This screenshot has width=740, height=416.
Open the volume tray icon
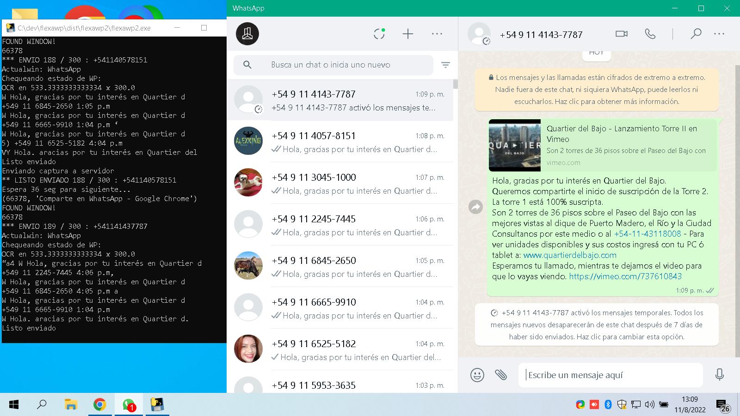pos(649,405)
